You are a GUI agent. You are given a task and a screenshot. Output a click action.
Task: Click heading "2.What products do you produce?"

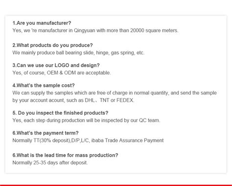pos(52,45)
